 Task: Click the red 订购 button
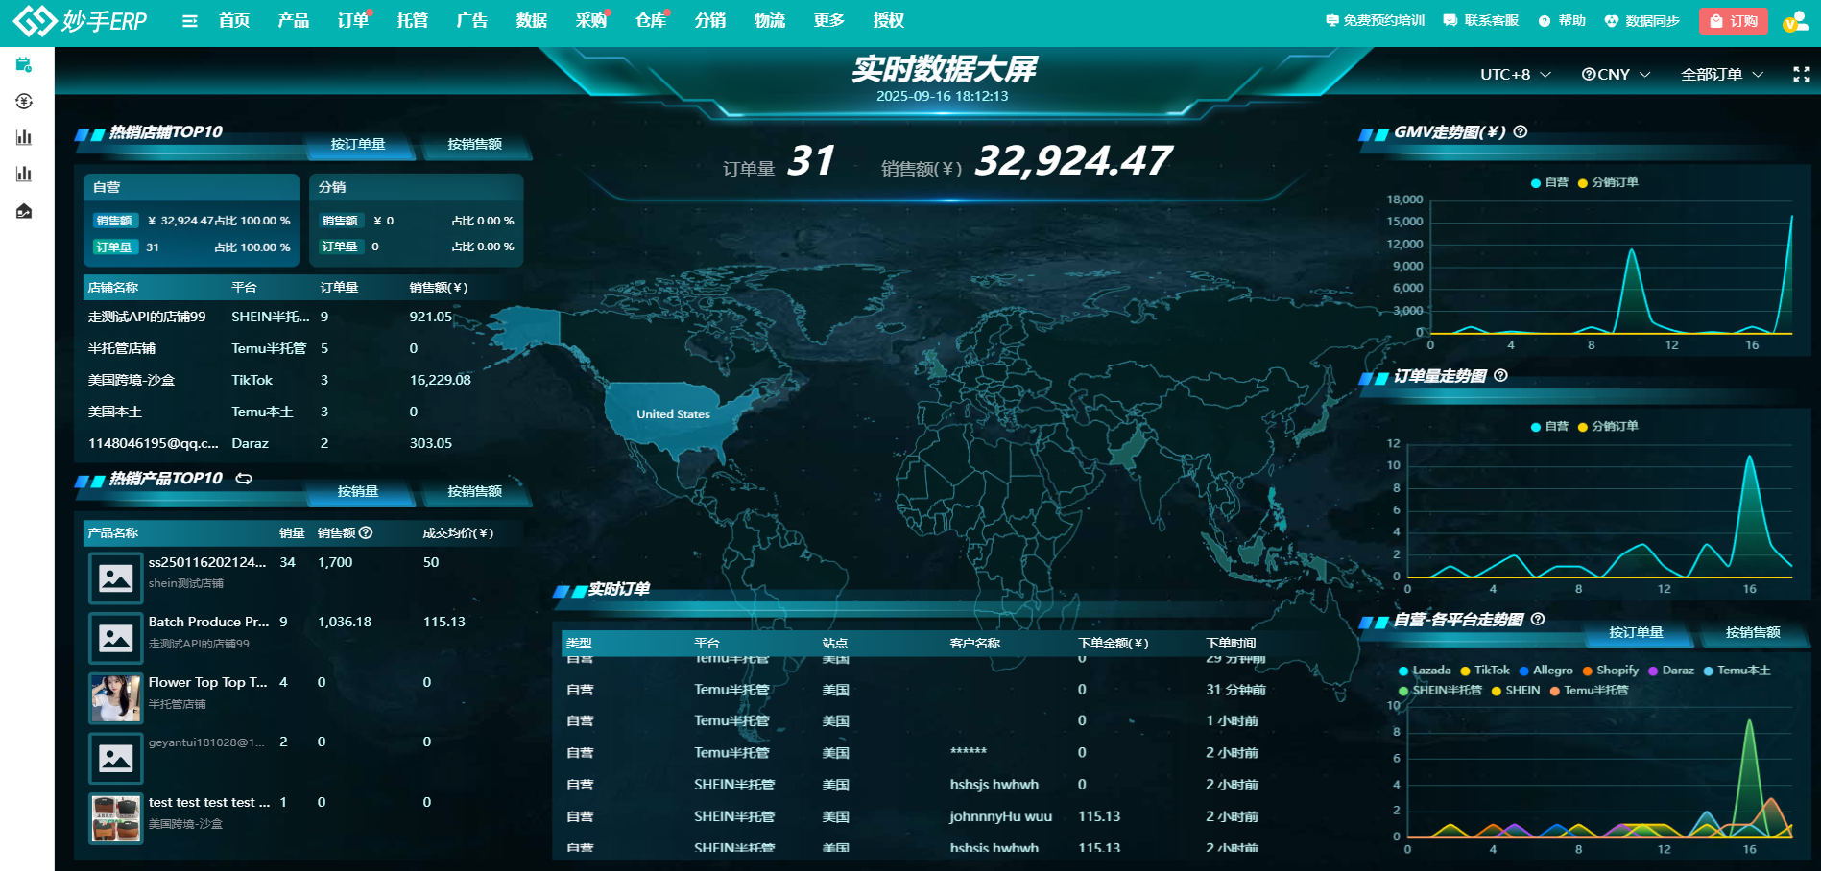point(1734,21)
